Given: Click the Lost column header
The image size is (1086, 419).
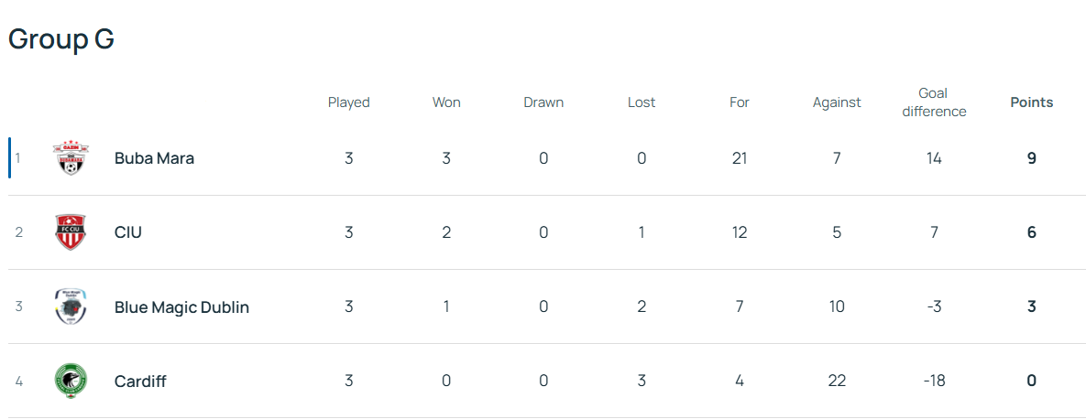Looking at the screenshot, I should click(x=642, y=102).
